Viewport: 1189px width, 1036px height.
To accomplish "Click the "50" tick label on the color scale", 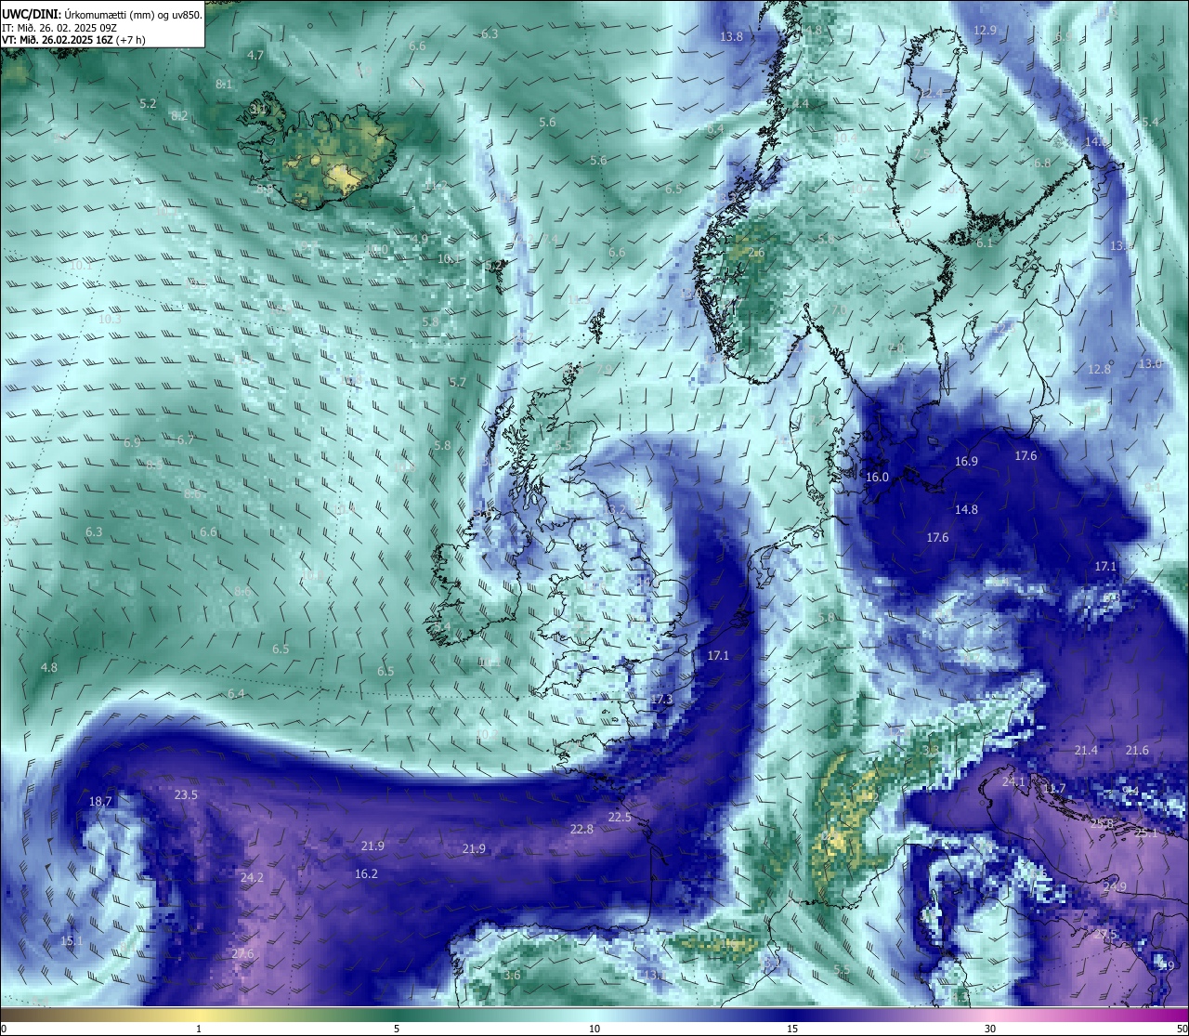I will tap(1182, 1029).
